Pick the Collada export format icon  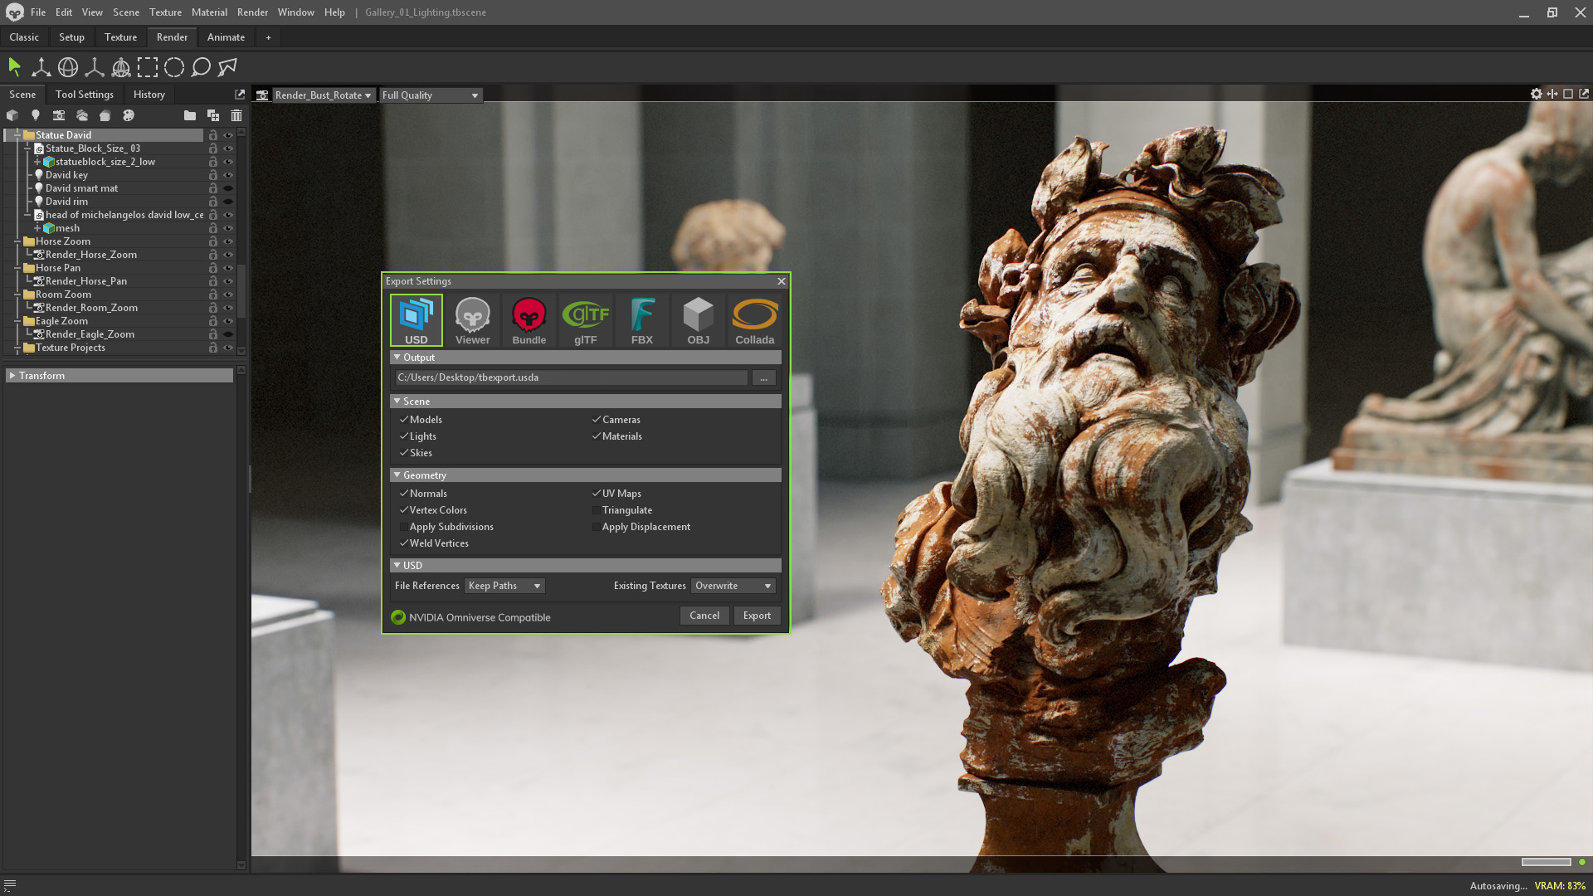tap(754, 320)
